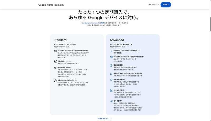This screenshot has width=211, height=121.
Task: Click the 人物認識アラート face recognition icon
Action: pyautogui.click(x=55, y=62)
